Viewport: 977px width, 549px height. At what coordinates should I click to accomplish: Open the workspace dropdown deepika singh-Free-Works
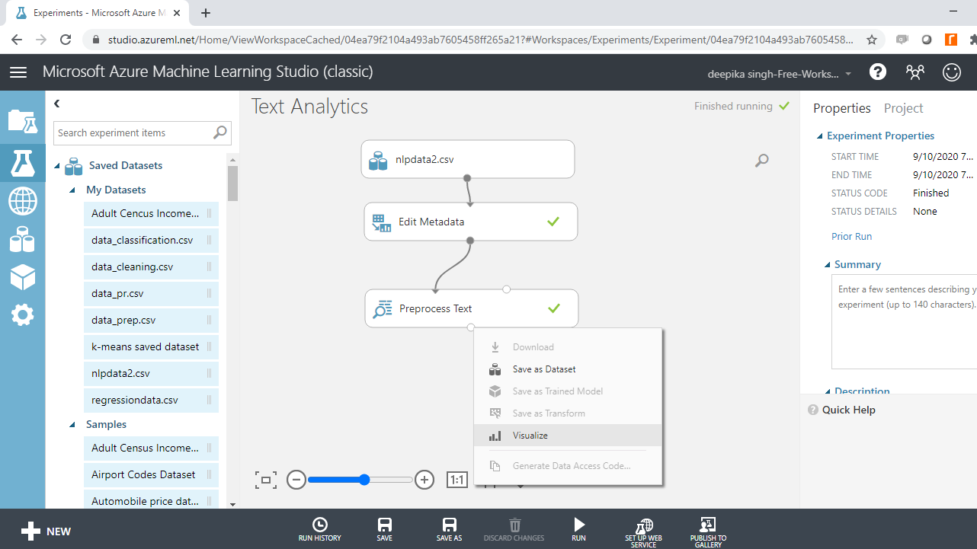pos(780,74)
